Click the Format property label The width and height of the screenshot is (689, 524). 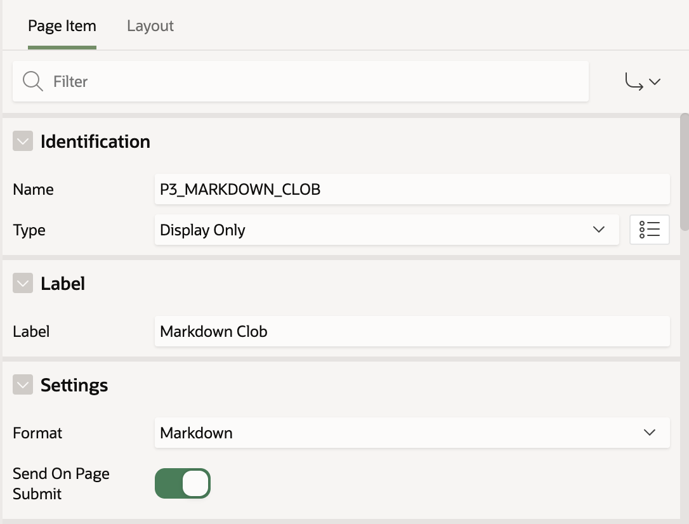pyautogui.click(x=37, y=433)
